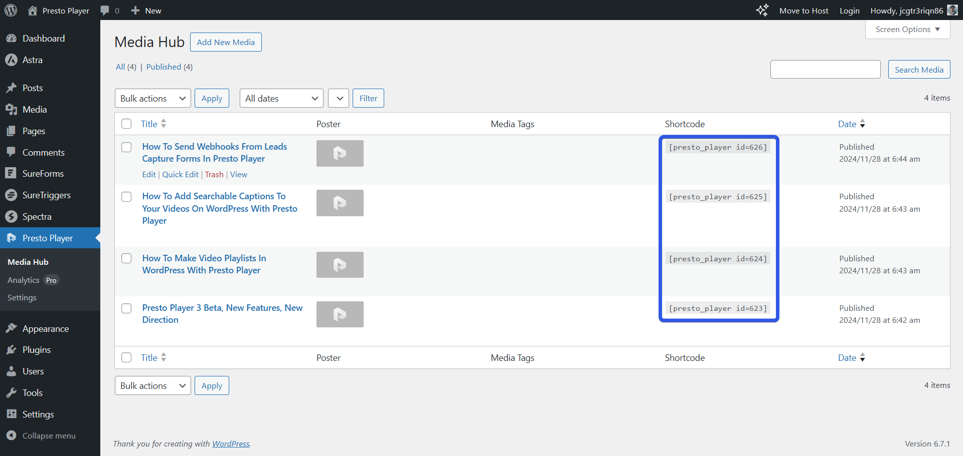Expand the Screen Options panel
The image size is (963, 456).
click(907, 30)
